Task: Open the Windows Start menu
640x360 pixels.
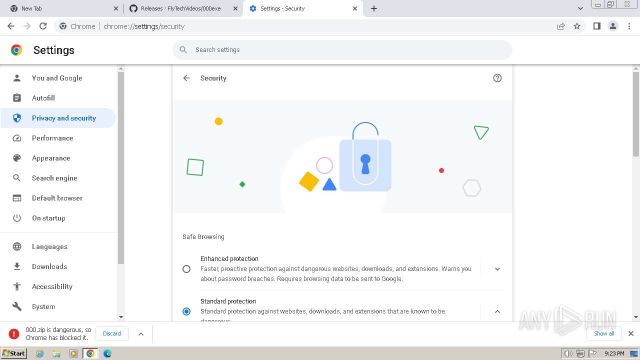Action: (13, 353)
